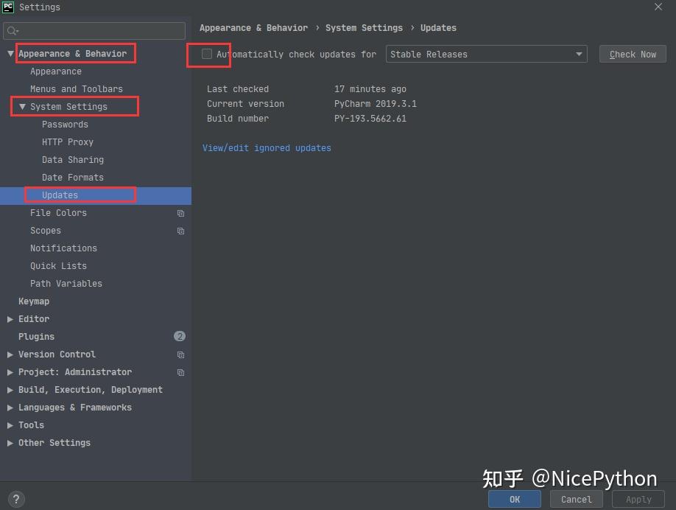Click Check Now button
Image resolution: width=676 pixels, height=510 pixels.
click(633, 54)
